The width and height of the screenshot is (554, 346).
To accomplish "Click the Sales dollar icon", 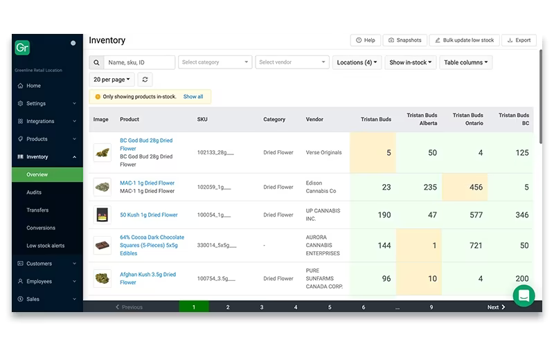I will pos(20,299).
